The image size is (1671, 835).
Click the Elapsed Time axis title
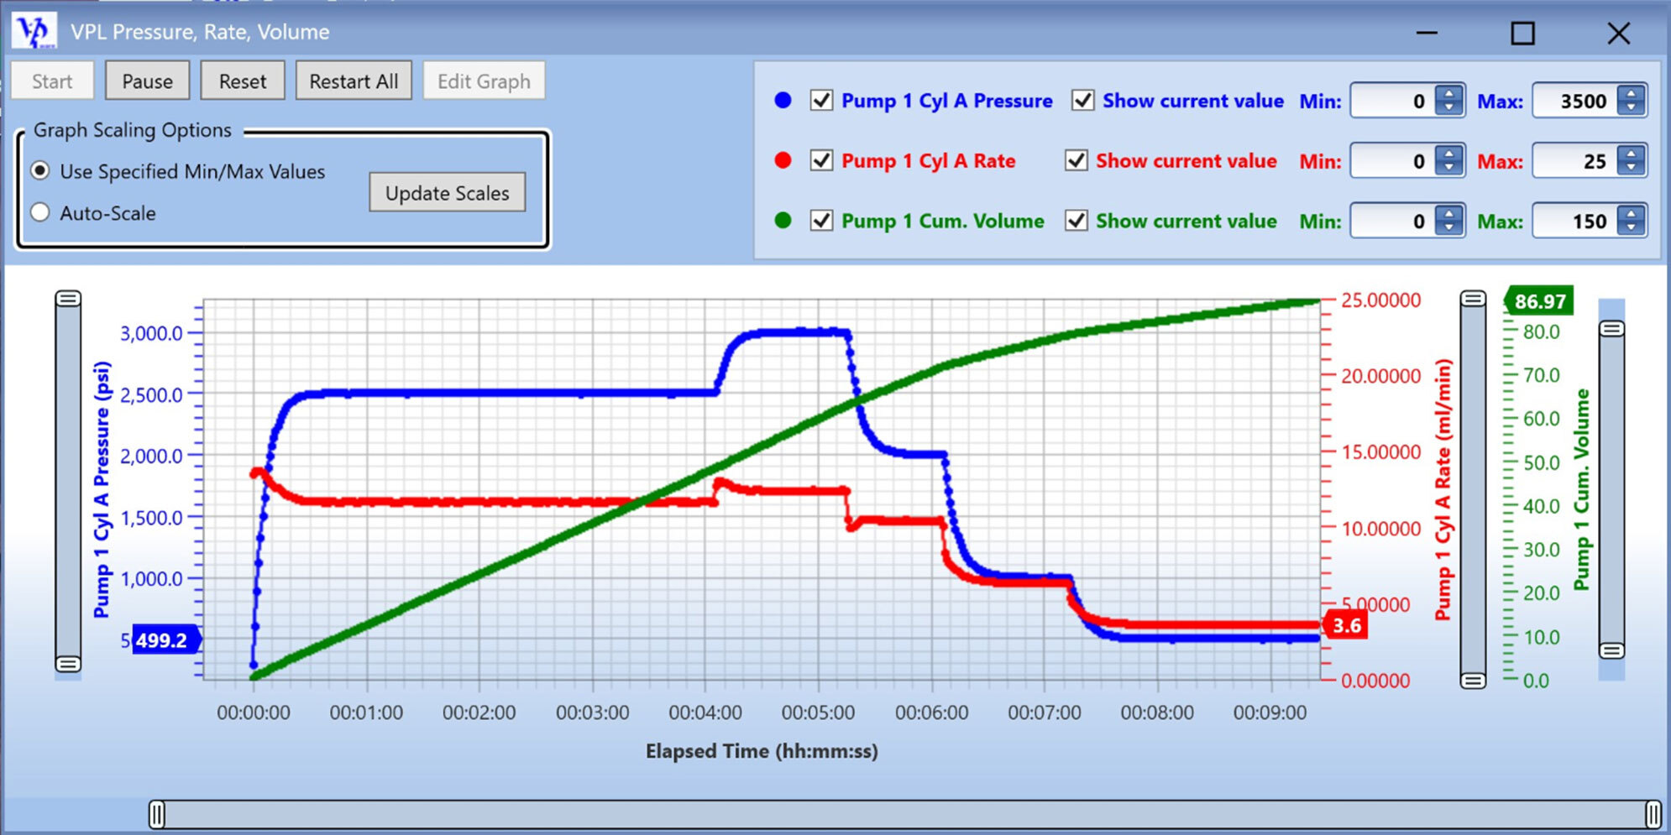(x=762, y=751)
